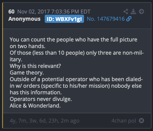Select the 'Operators never divulge.' line
Image resolution: width=153 pixels, height=131 pixels.
[x=41, y=99]
